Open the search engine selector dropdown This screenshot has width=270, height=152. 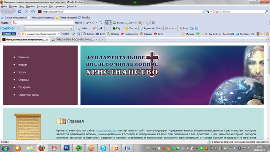[220, 11]
